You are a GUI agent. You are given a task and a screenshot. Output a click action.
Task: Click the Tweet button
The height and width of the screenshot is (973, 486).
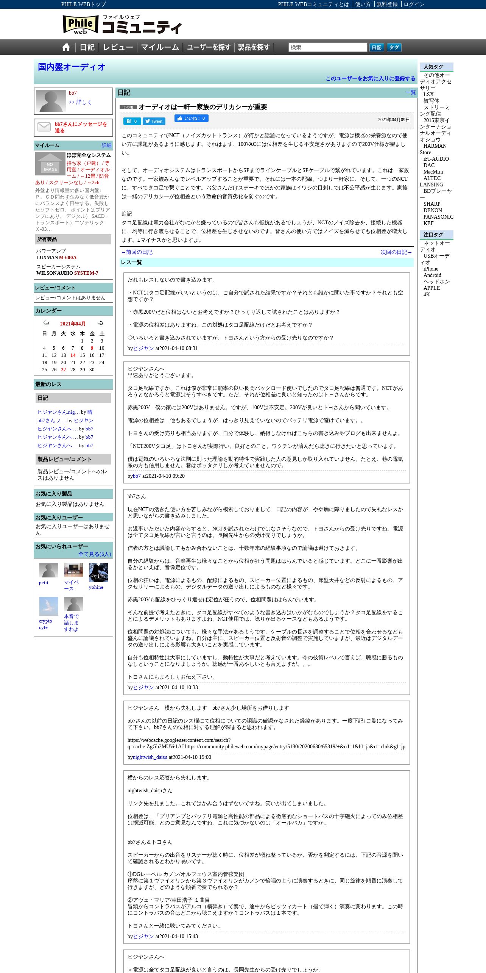pos(154,121)
